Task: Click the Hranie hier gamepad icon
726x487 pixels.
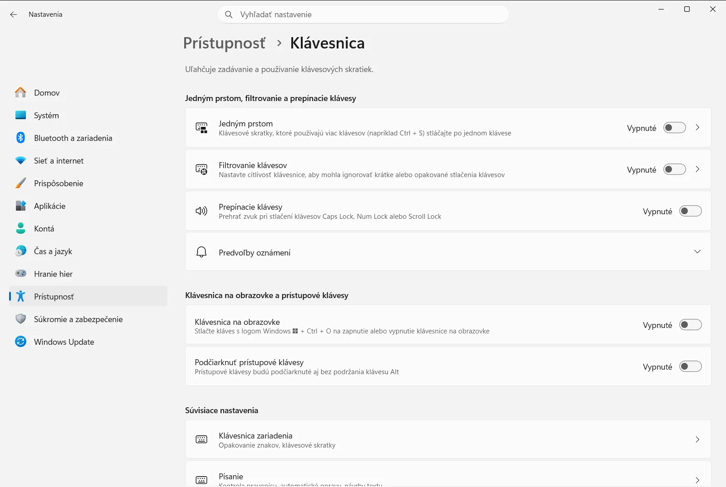Action: pyautogui.click(x=20, y=274)
